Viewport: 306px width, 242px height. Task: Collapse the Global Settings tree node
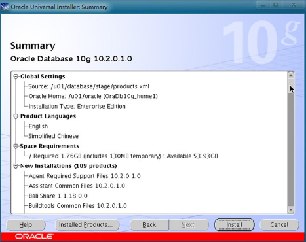point(16,77)
